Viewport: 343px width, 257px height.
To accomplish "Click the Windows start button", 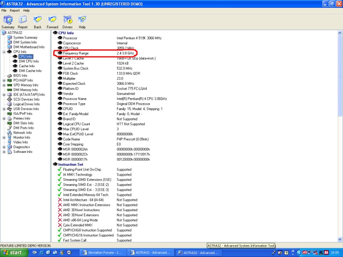I will pos(13,253).
